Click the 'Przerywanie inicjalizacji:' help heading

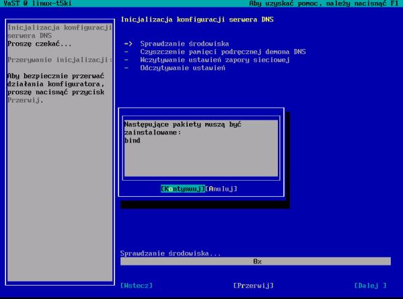[x=60, y=60]
